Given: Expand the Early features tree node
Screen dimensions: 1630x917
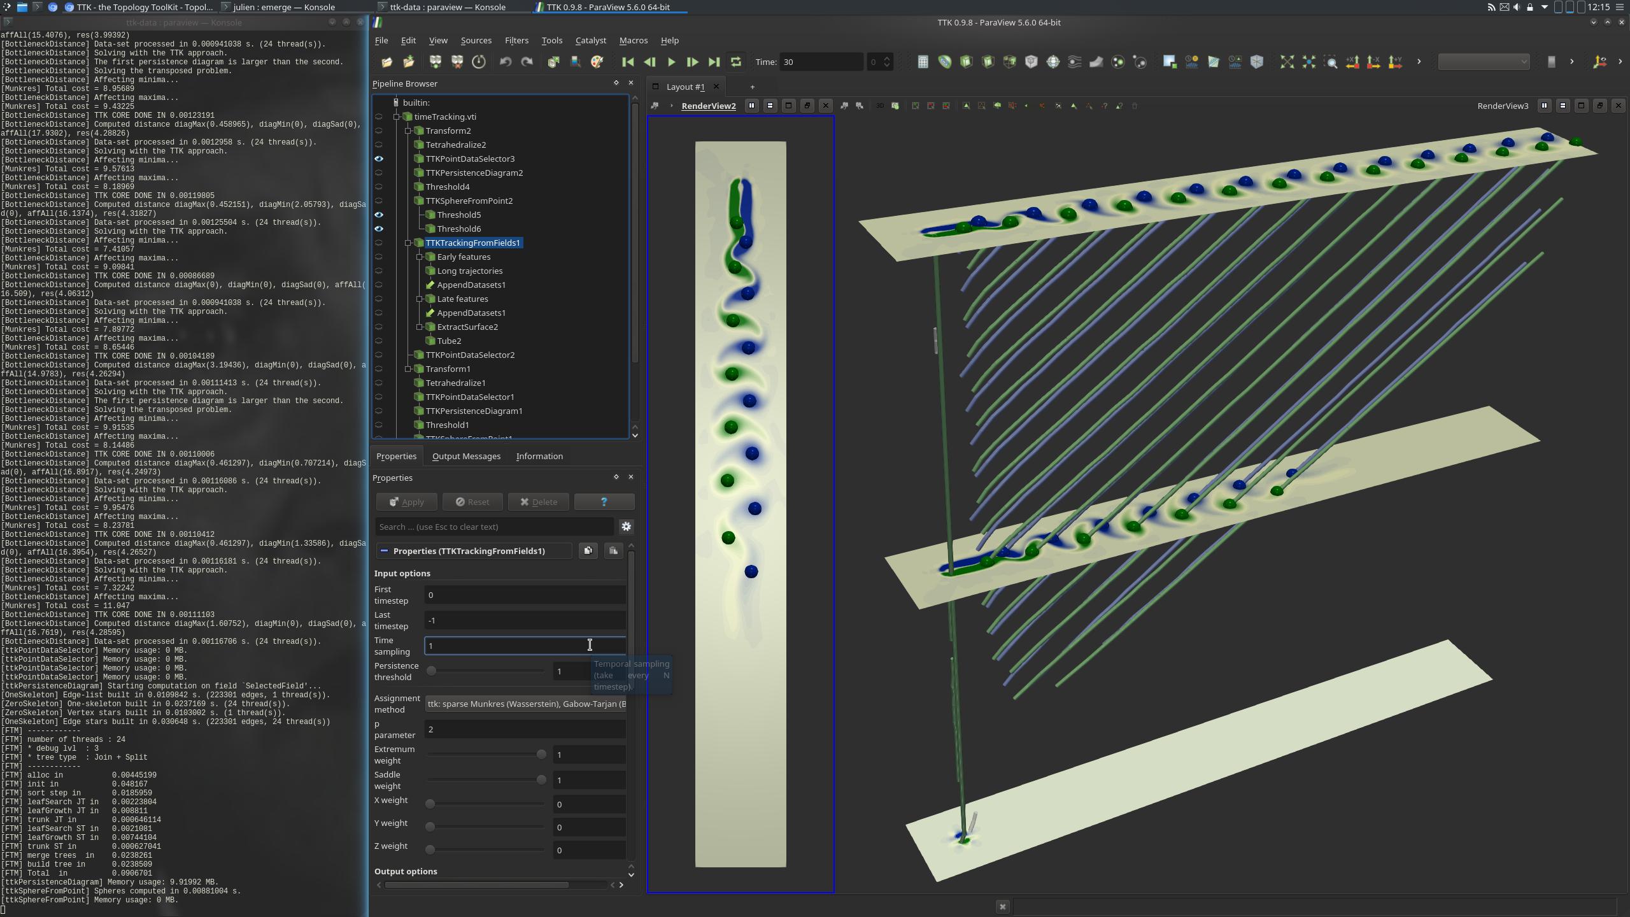Looking at the screenshot, I should tap(420, 257).
